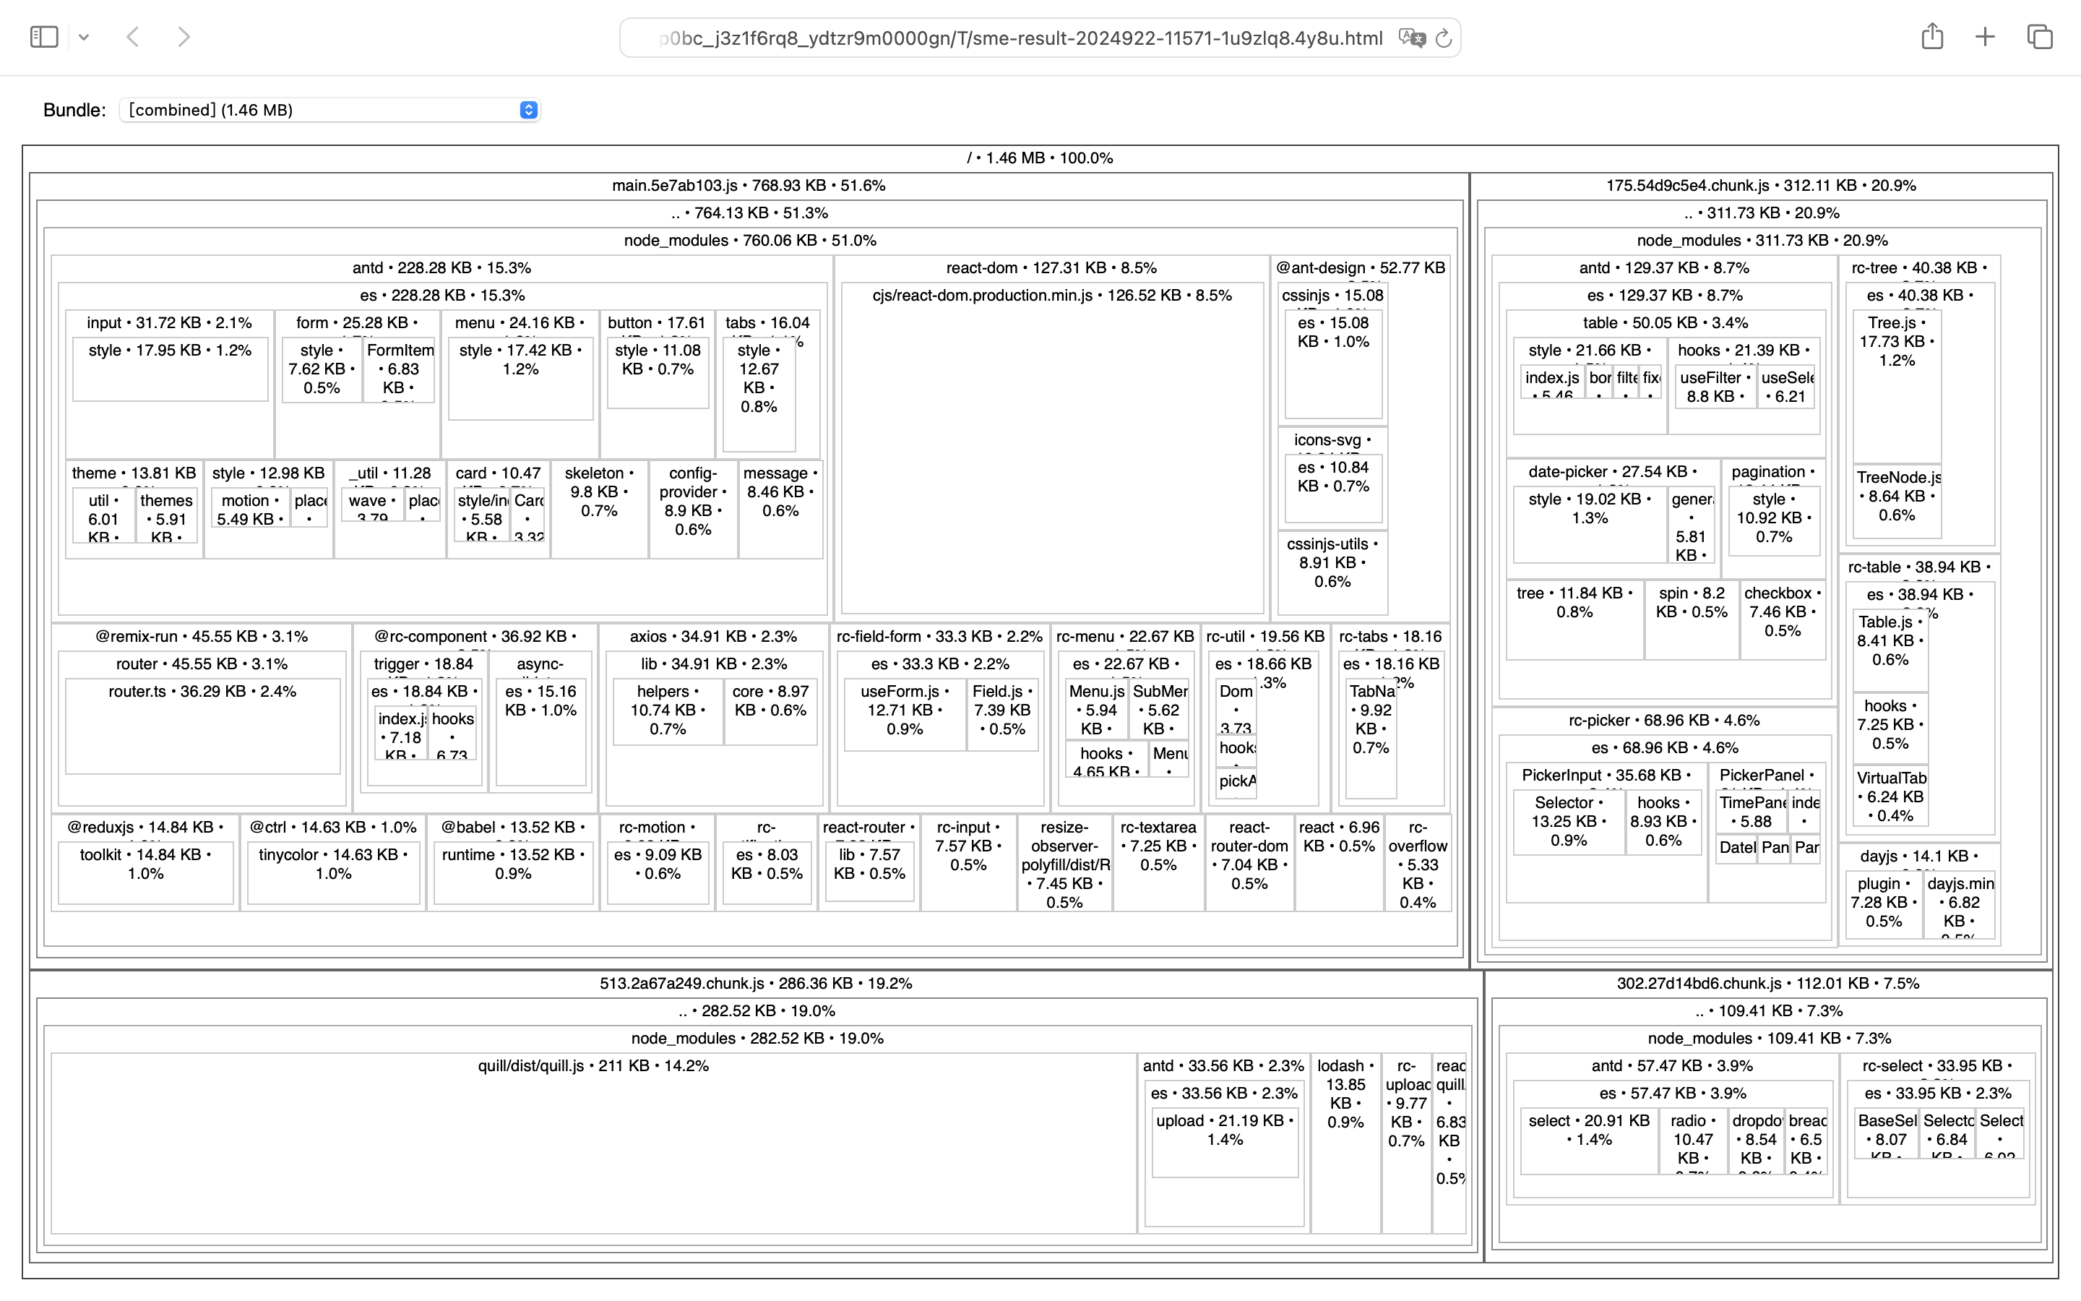Click the rc-picker 68.96 KB label
The height and width of the screenshot is (1301, 2081).
[x=1663, y=721]
